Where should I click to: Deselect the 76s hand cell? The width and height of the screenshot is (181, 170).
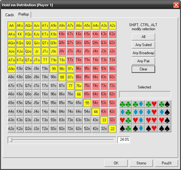pyautogui.click(x=79, y=86)
